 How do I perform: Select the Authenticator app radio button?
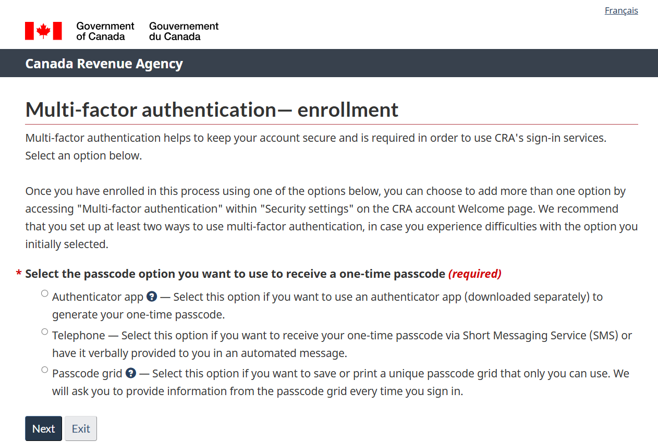coord(44,293)
